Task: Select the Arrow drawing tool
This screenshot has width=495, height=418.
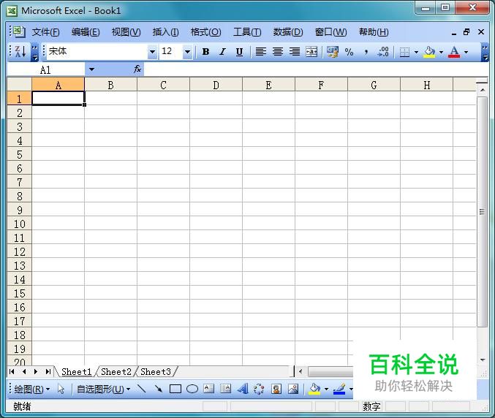Action: (x=158, y=389)
